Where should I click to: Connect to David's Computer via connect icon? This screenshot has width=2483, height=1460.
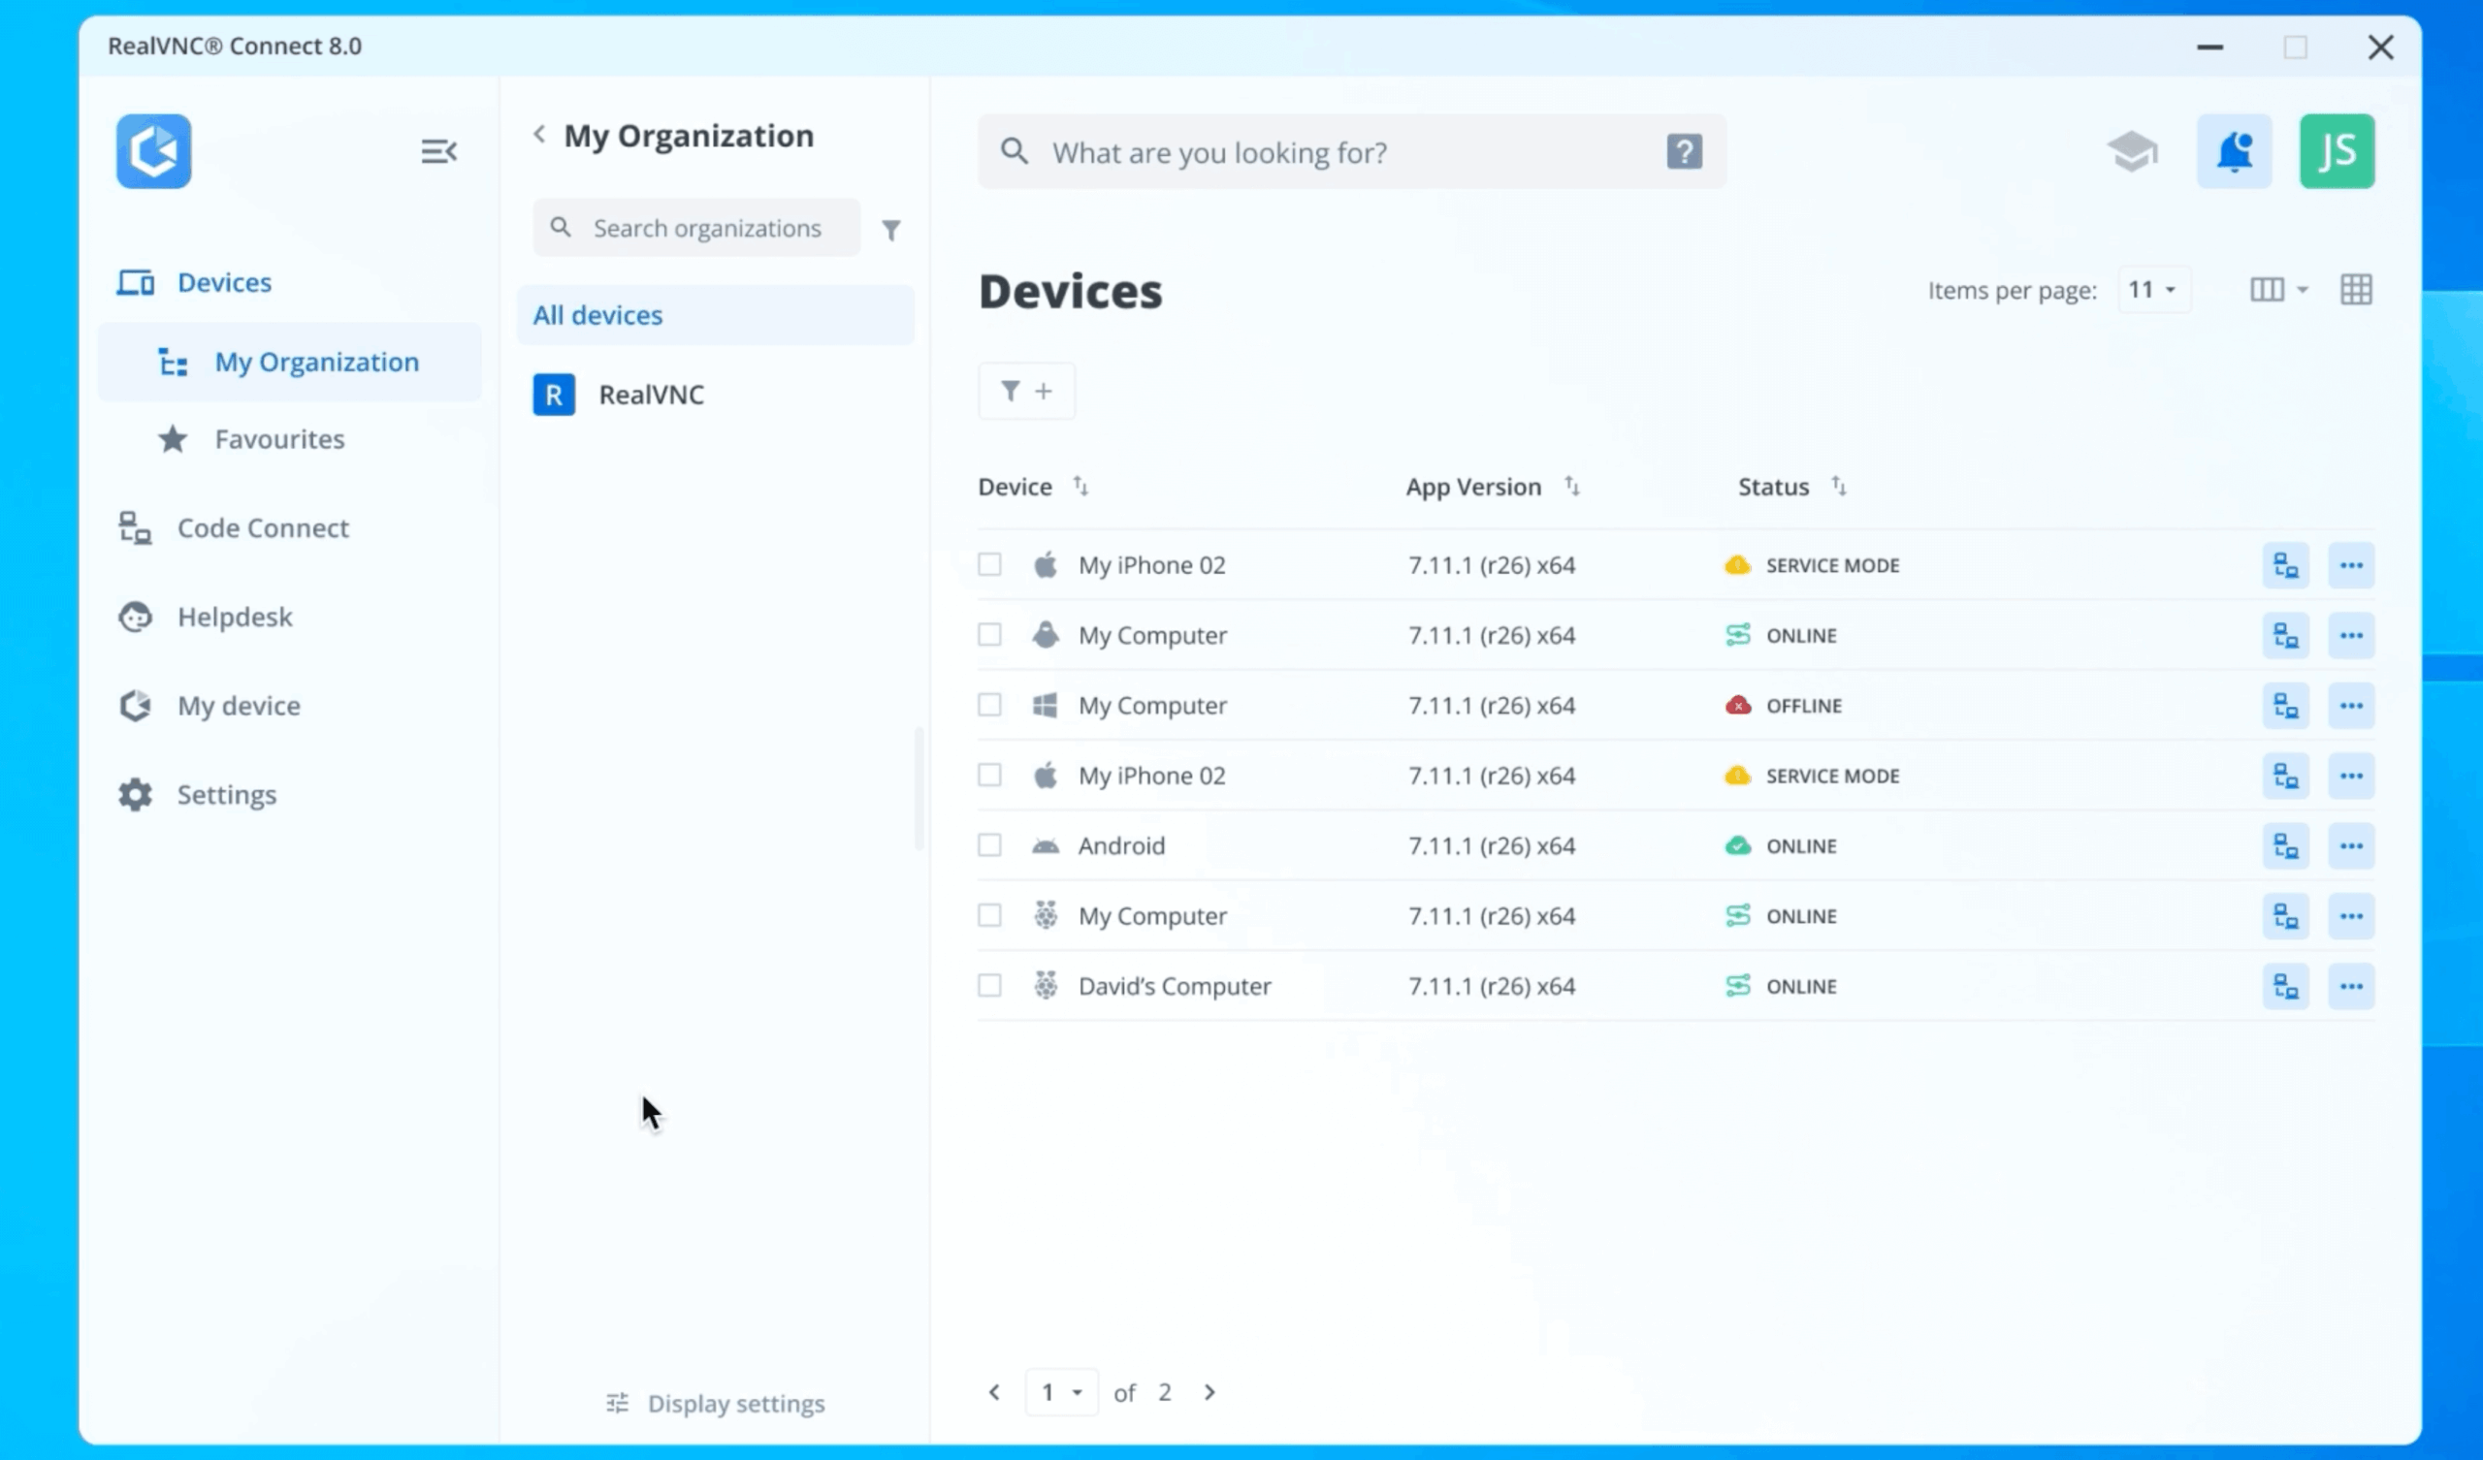pyautogui.click(x=2286, y=986)
